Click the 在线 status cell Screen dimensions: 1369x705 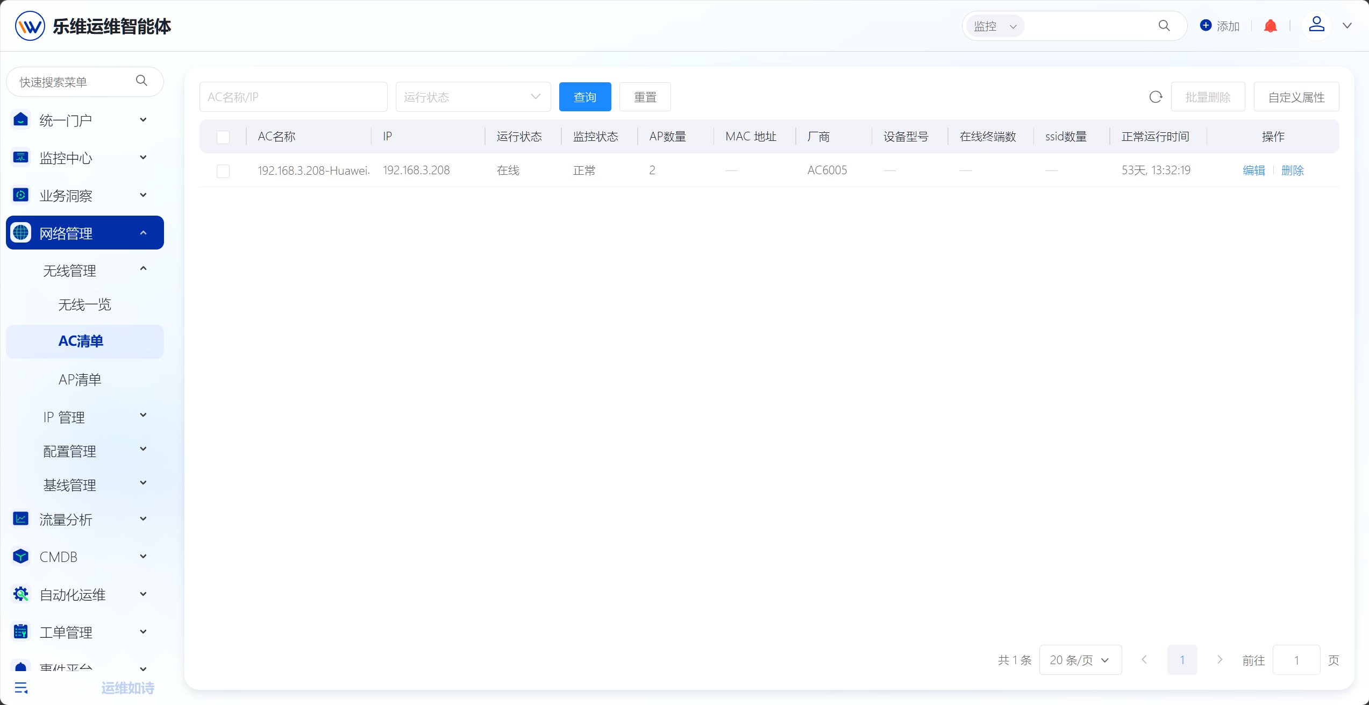click(x=508, y=170)
